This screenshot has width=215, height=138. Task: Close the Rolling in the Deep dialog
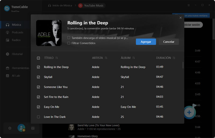(181, 18)
